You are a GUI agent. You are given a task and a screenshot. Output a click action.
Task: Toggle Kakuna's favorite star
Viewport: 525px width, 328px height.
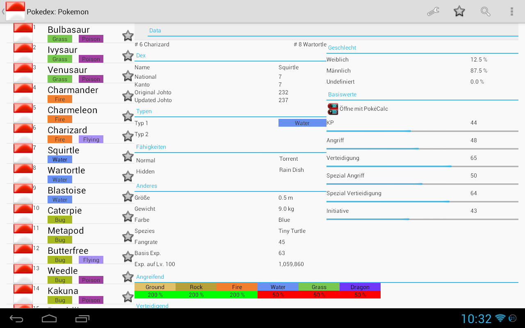click(128, 297)
